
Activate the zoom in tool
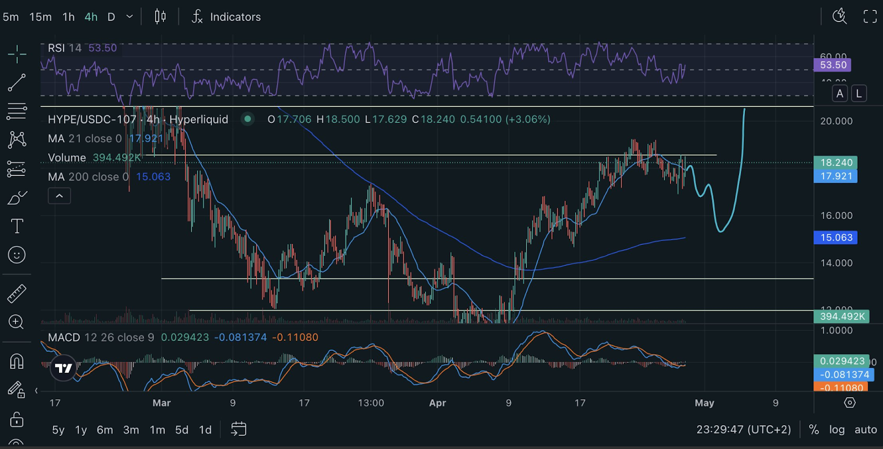click(17, 322)
